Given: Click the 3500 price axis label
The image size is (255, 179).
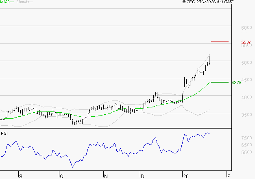Looking at the screenshot, I should [x=246, y=115].
